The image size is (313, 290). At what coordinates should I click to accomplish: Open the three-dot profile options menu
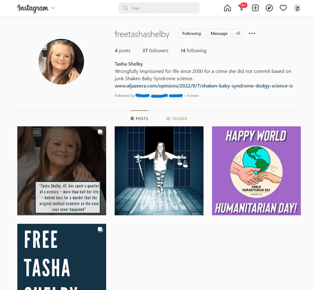pos(252,33)
